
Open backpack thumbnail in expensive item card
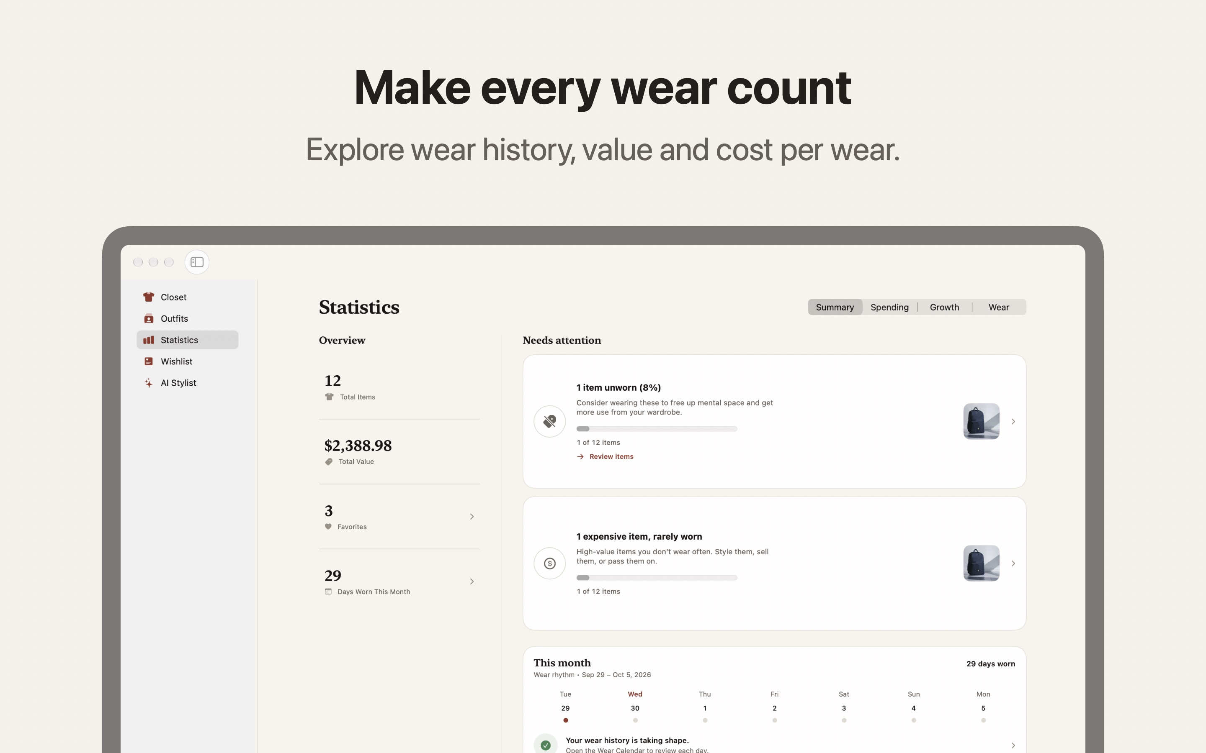click(981, 563)
